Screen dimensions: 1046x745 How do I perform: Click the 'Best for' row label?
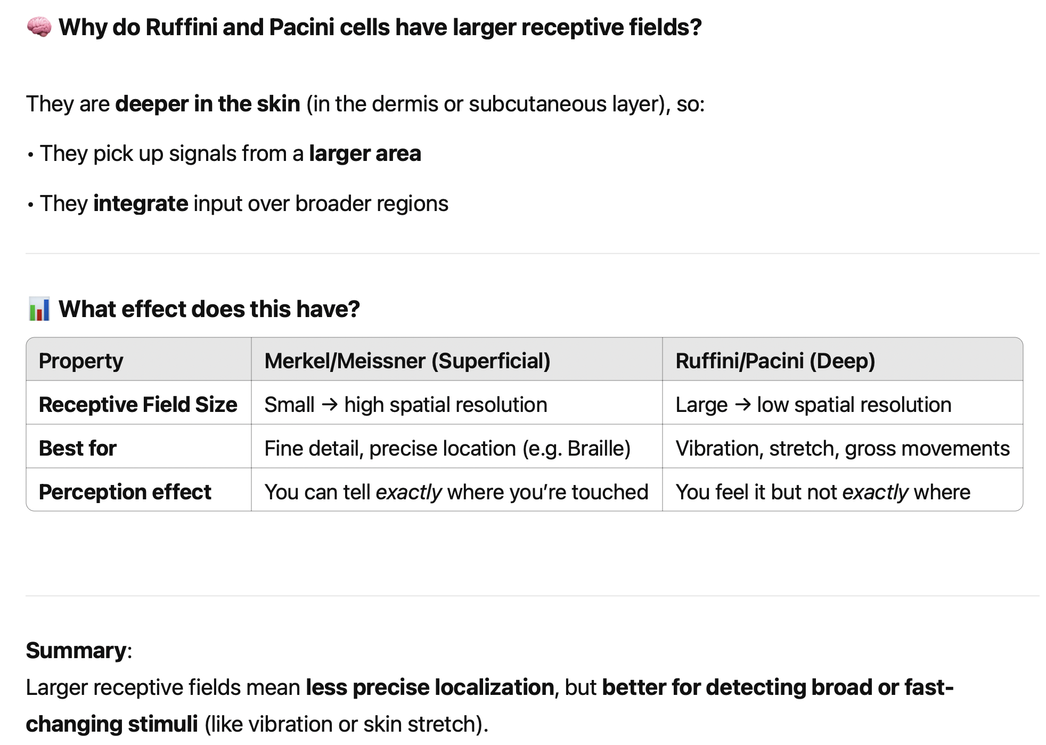(78, 448)
